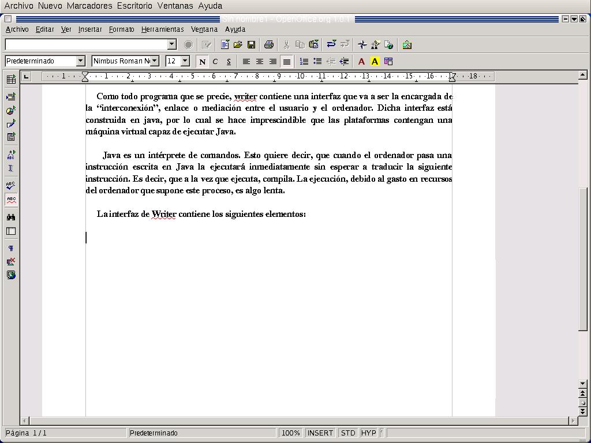Open the Formato menu

point(121,29)
